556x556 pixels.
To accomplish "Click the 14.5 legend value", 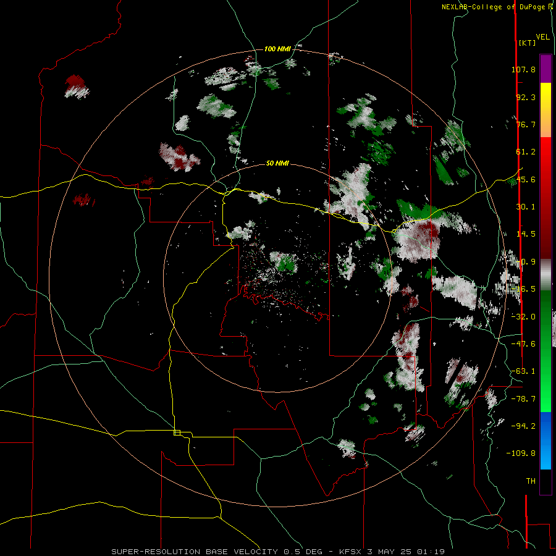I will (x=526, y=234).
